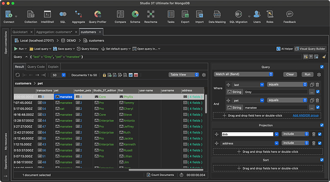Click the Run button in Query builder
This screenshot has width=330, height=182.
pos(307,75)
